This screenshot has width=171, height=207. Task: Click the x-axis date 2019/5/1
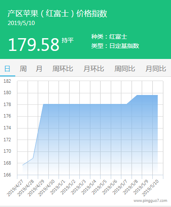pyautogui.click(x=57, y=187)
